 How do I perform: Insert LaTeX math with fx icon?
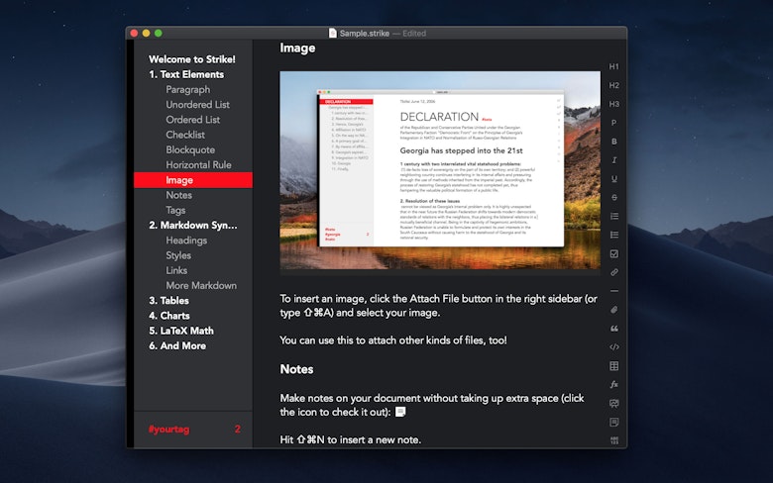pyautogui.click(x=613, y=385)
